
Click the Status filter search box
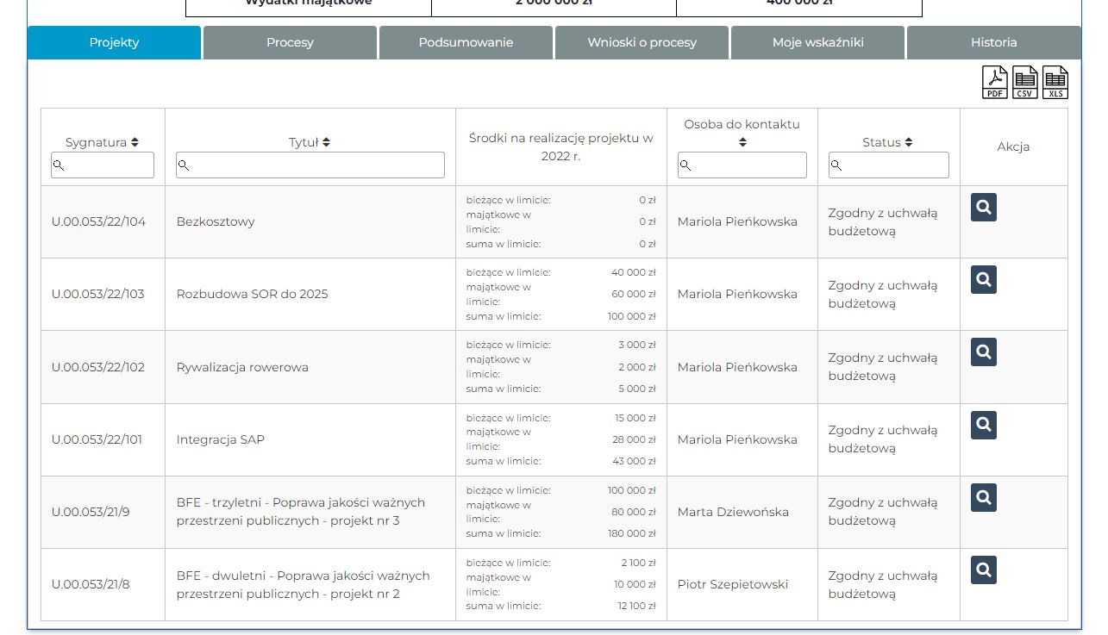(x=889, y=165)
